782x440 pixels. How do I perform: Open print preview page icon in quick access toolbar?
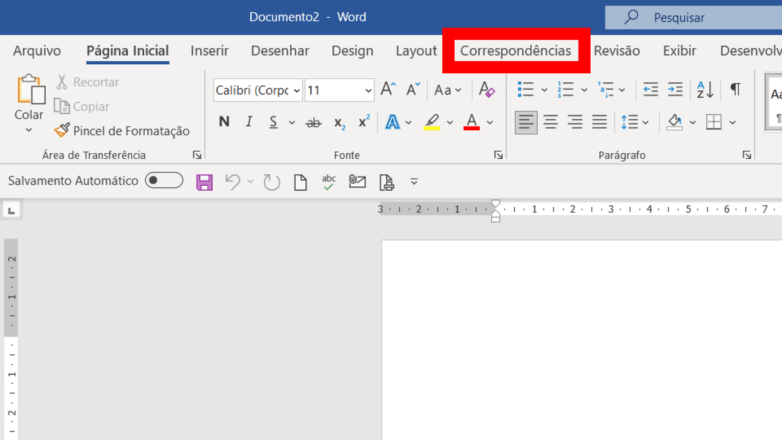coord(387,182)
